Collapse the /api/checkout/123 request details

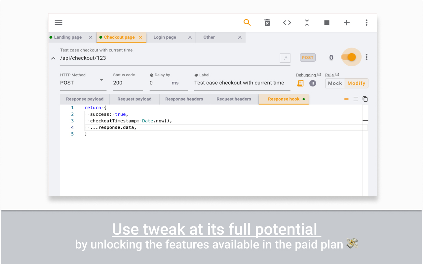53,58
